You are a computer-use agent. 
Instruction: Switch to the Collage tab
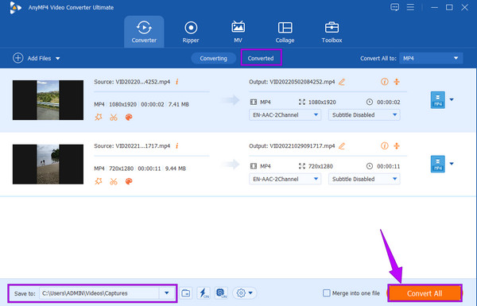(285, 32)
